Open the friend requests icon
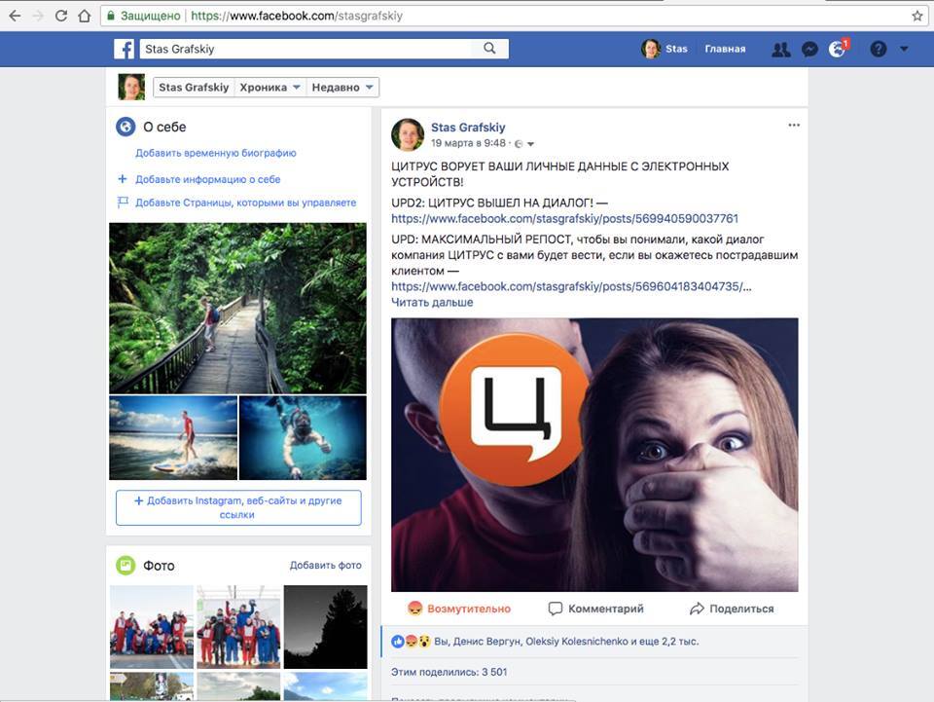The height and width of the screenshot is (702, 934). click(781, 49)
